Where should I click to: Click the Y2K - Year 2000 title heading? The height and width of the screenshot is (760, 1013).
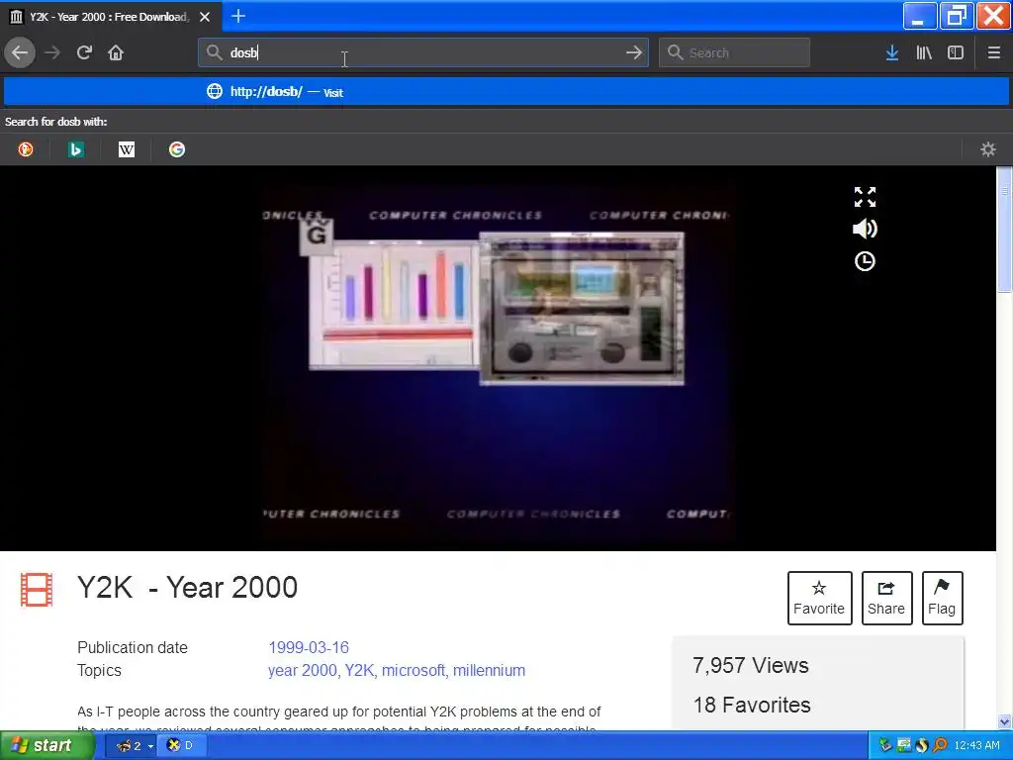click(187, 588)
